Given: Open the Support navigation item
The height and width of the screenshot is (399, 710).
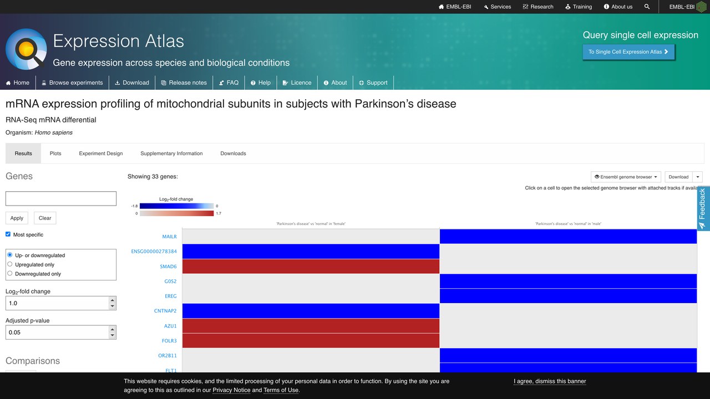Looking at the screenshot, I should pyautogui.click(x=373, y=83).
